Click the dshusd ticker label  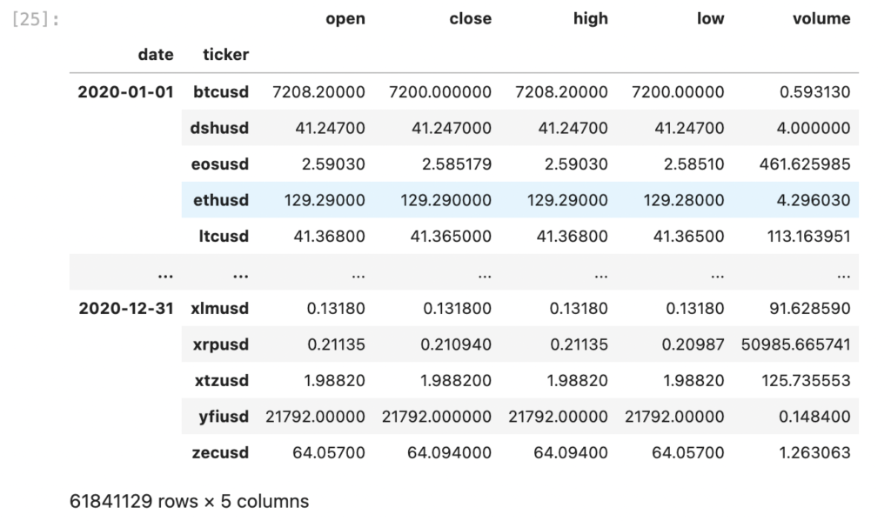click(219, 128)
